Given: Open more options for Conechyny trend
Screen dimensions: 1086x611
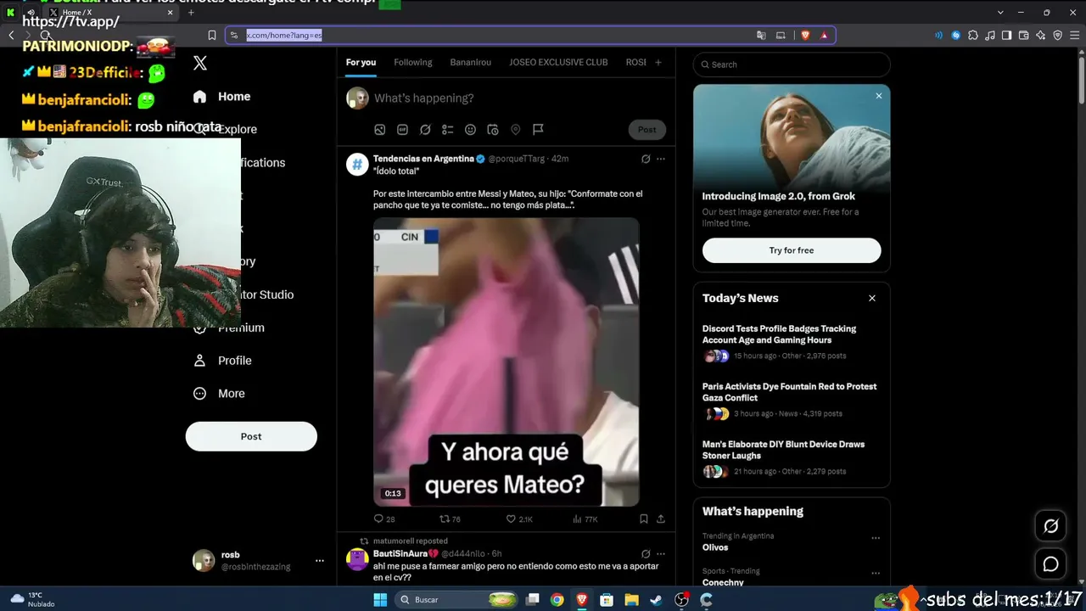Looking at the screenshot, I should pyautogui.click(x=876, y=573).
